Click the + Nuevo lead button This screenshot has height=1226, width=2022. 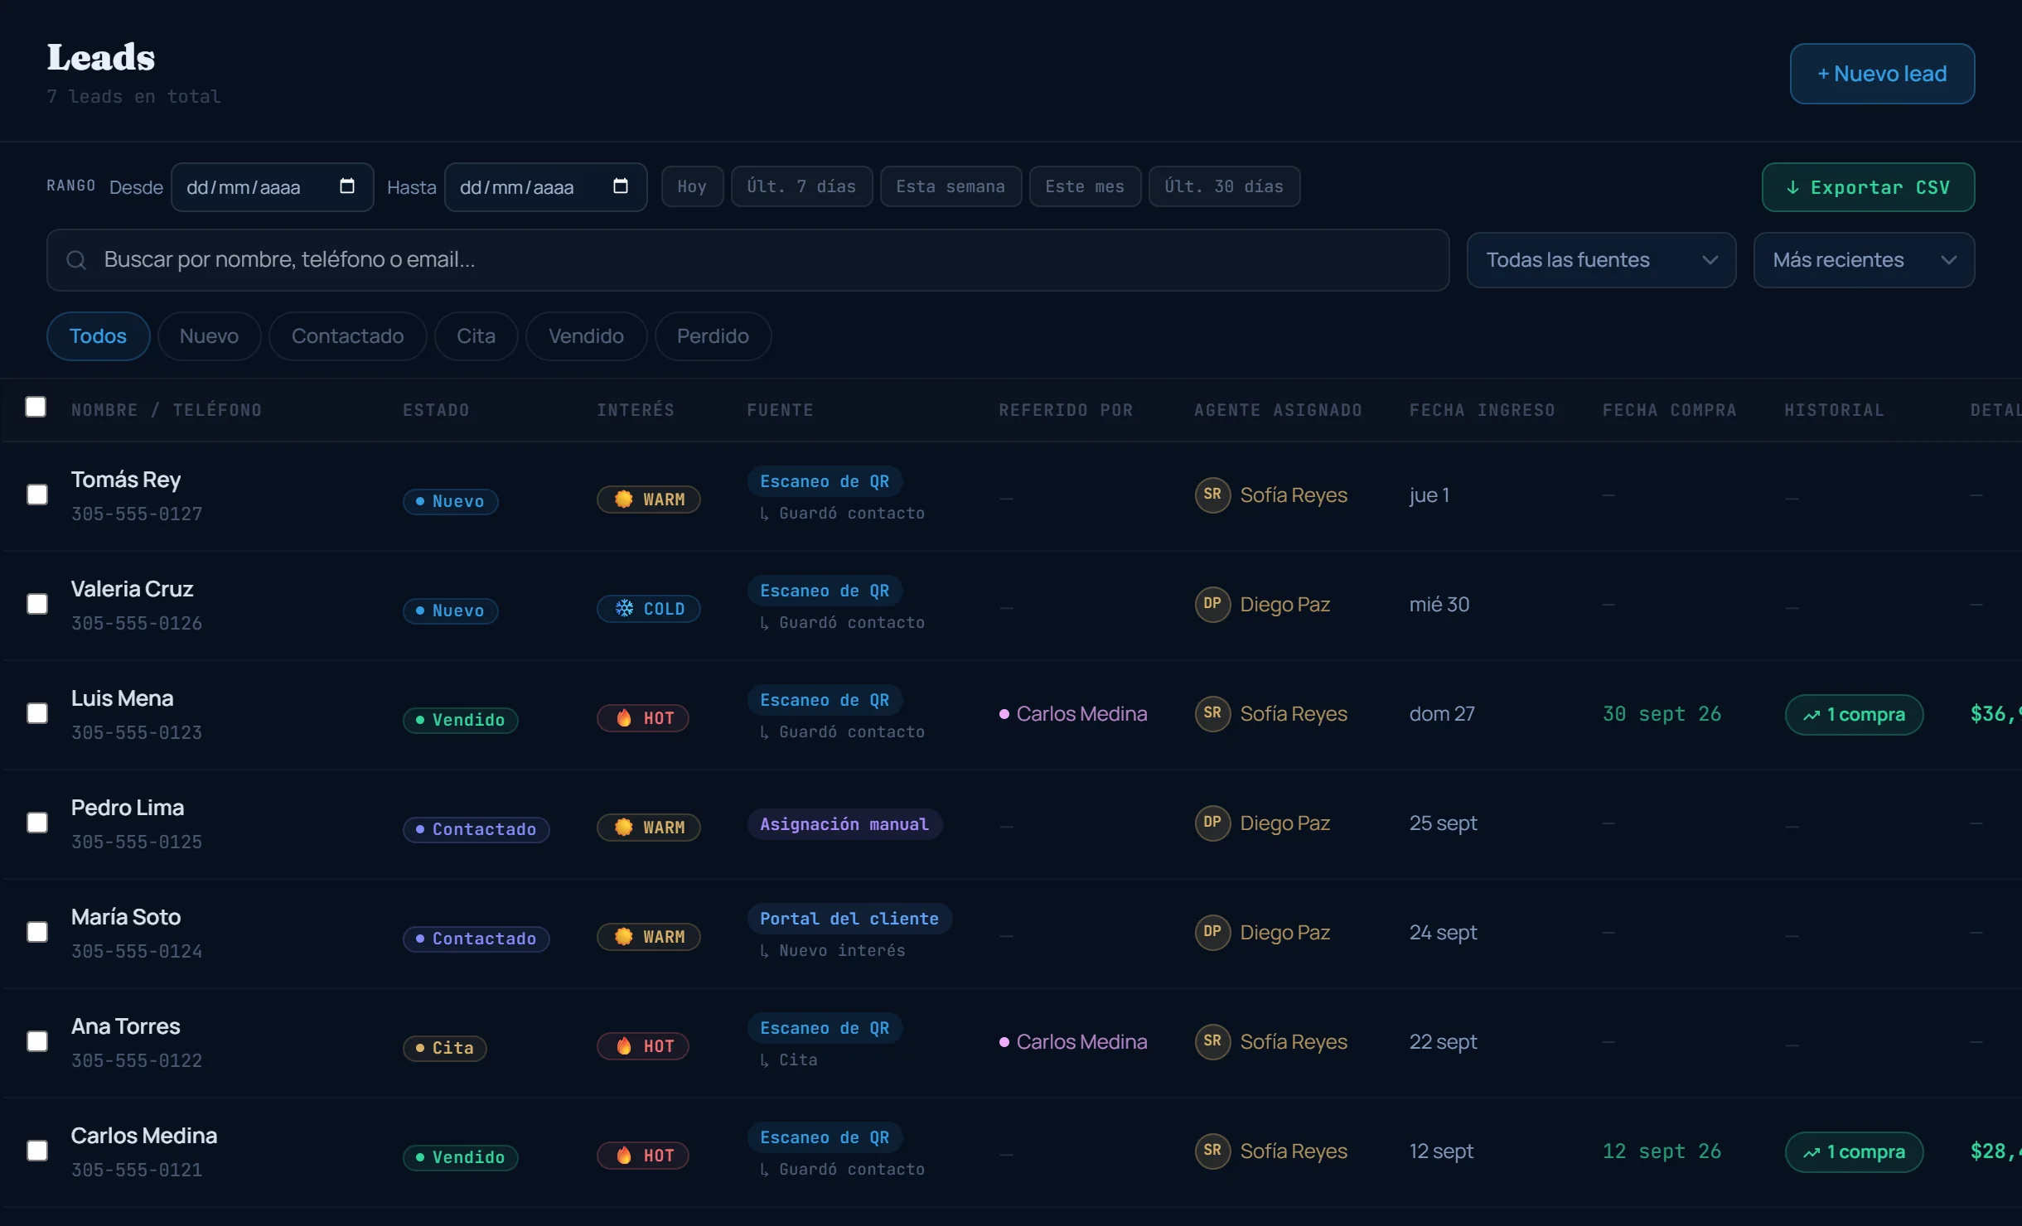click(x=1882, y=74)
